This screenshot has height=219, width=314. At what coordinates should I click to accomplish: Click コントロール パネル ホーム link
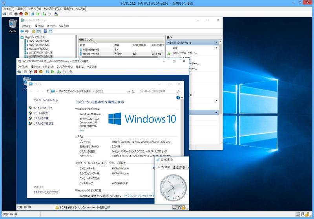pos(46,100)
